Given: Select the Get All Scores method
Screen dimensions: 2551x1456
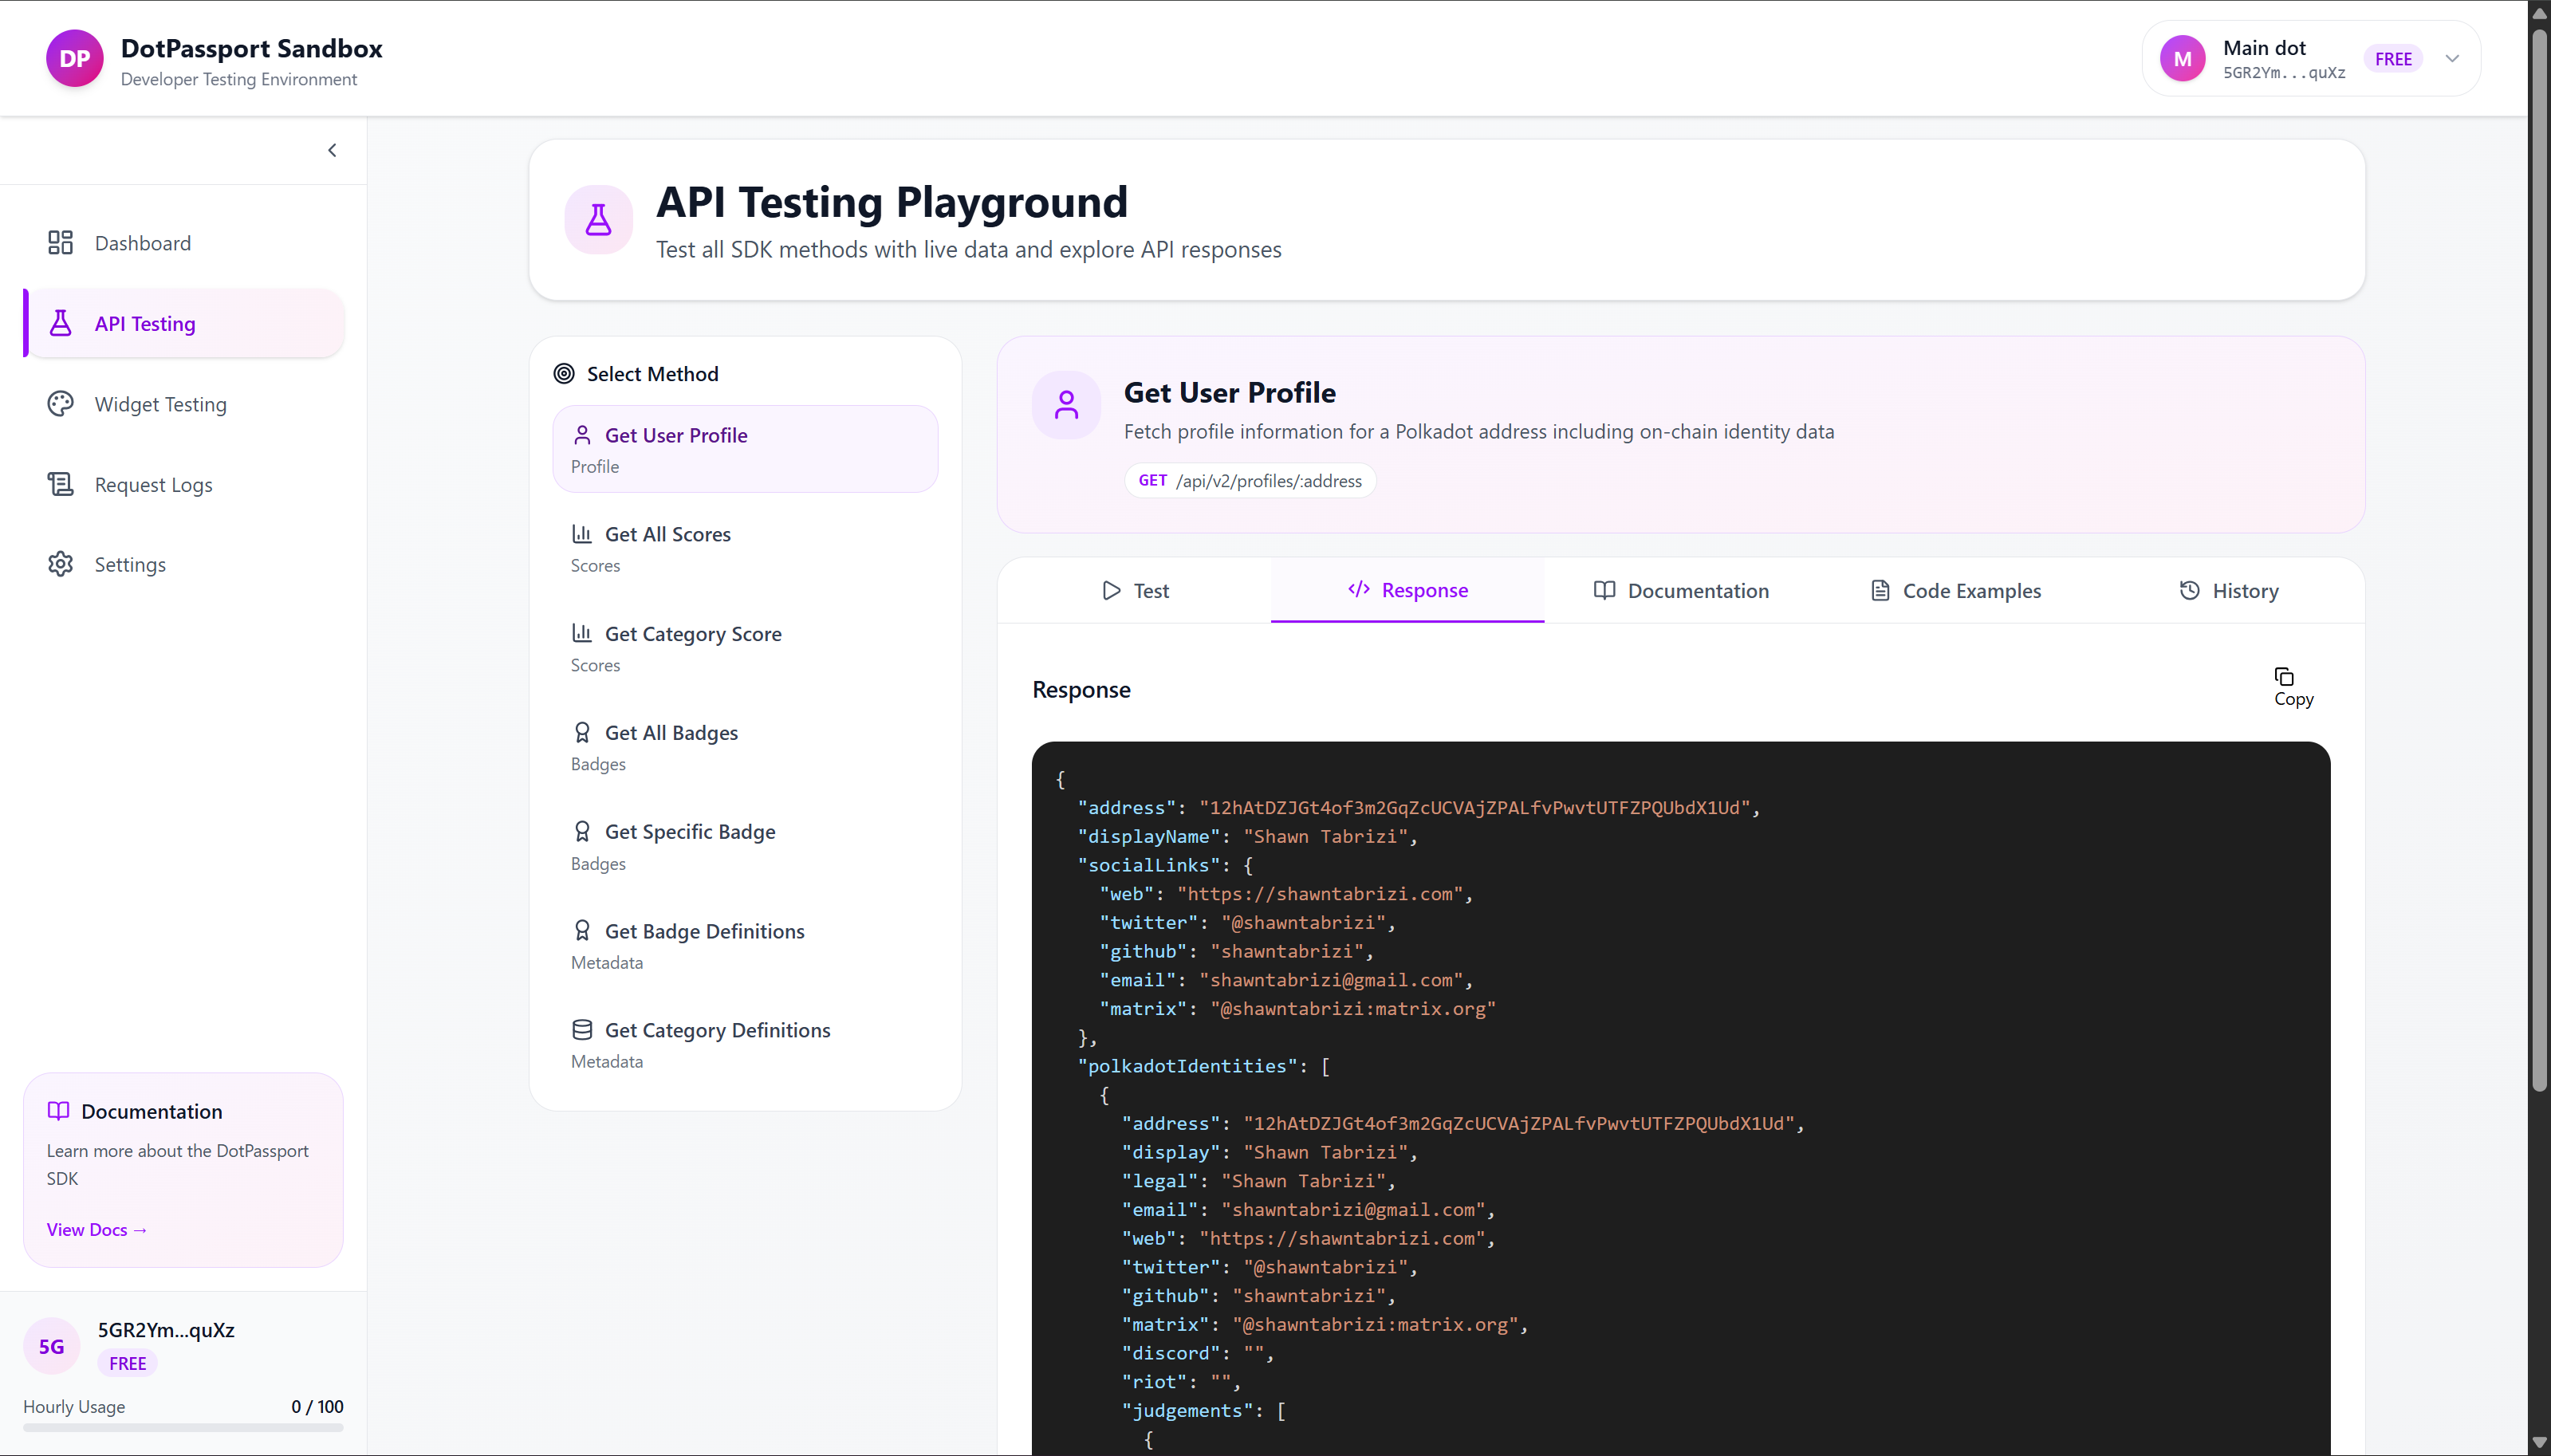Looking at the screenshot, I should (667, 535).
